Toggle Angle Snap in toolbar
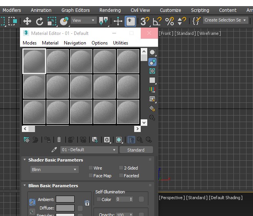This screenshot has width=253, height=216. pyautogui.click(x=157, y=21)
